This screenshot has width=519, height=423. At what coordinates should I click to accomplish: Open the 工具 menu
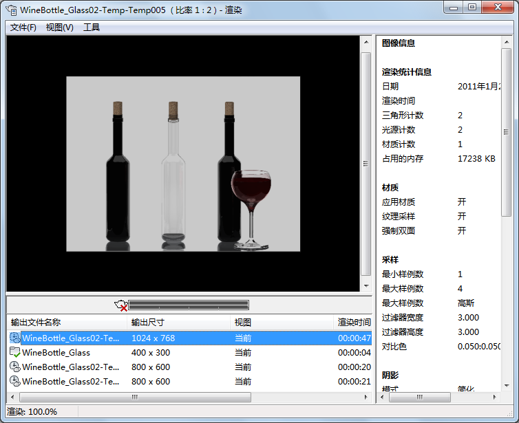point(92,28)
